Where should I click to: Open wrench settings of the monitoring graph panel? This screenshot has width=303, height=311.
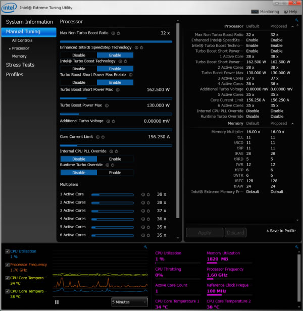click(x=145, y=247)
